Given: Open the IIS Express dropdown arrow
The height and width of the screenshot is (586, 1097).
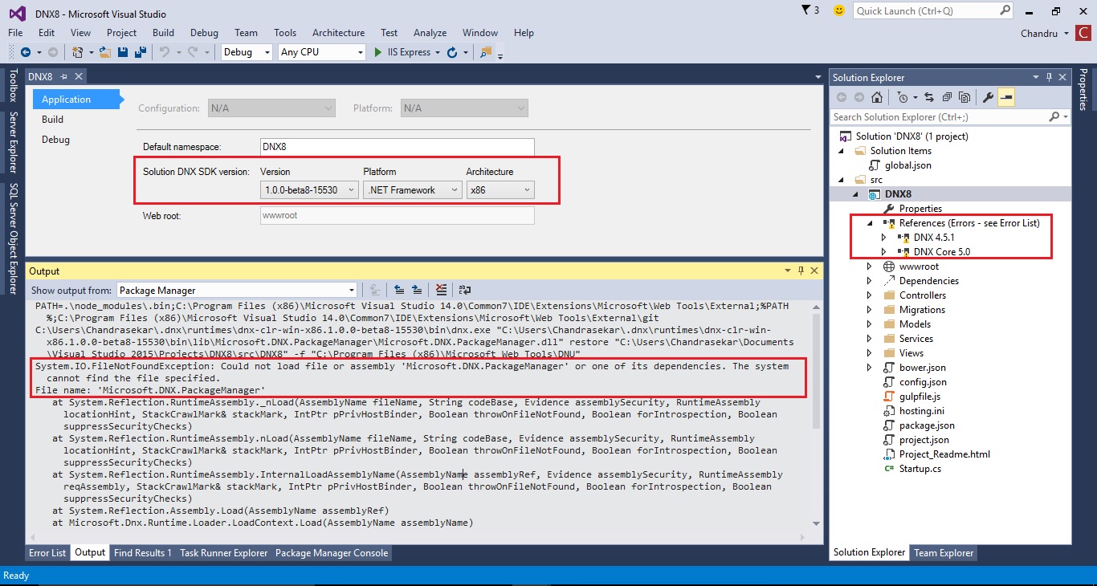Looking at the screenshot, I should [438, 53].
